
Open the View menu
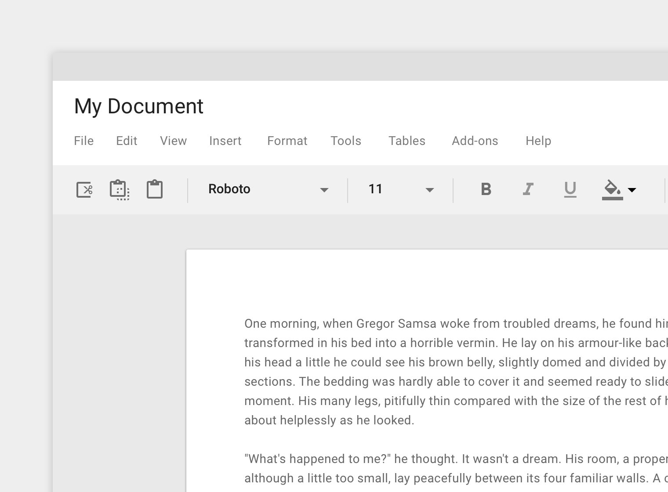click(x=173, y=141)
